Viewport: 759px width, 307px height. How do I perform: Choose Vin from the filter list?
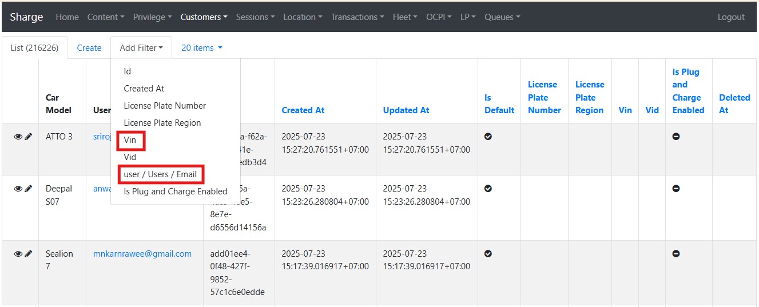[130, 140]
